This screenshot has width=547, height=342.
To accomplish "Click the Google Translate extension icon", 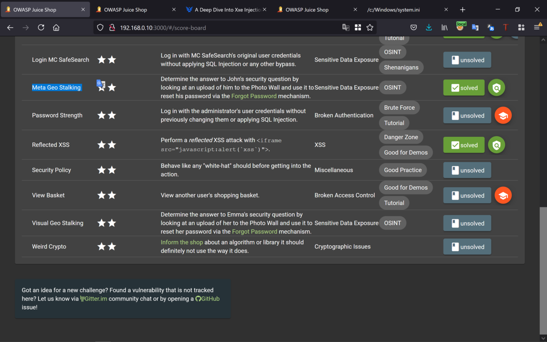I will point(475,27).
